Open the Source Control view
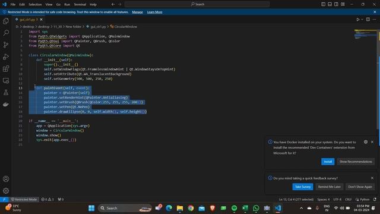 click(6, 45)
